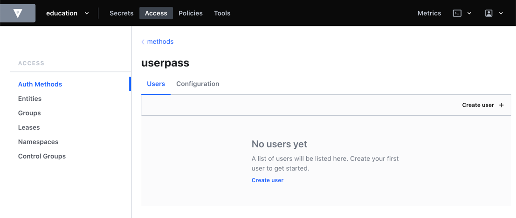Go to Namespaces in the sidebar

(x=38, y=142)
